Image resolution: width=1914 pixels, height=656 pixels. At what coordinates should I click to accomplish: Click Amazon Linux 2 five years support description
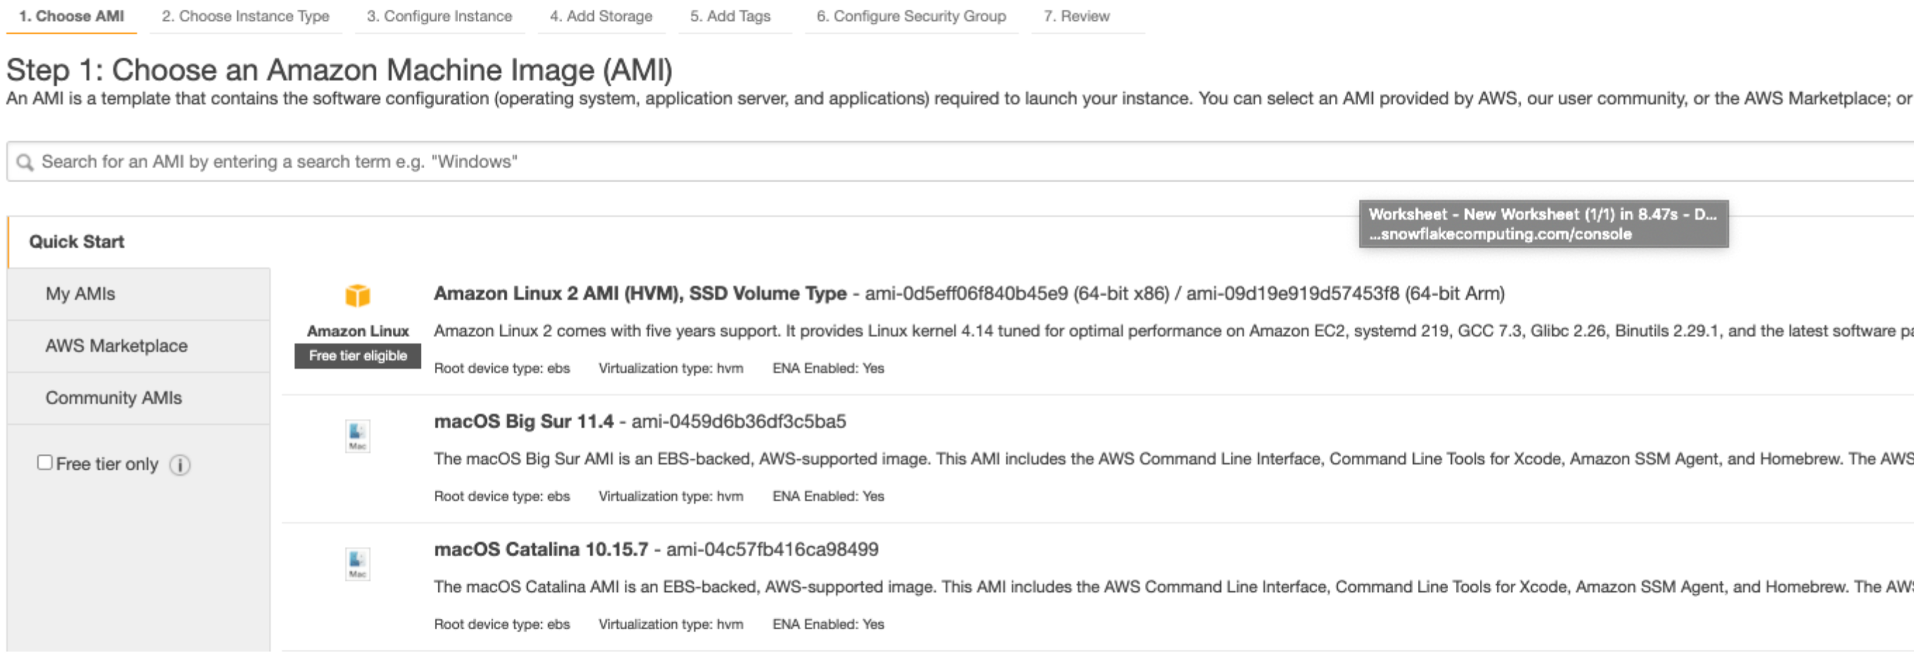tap(1172, 332)
